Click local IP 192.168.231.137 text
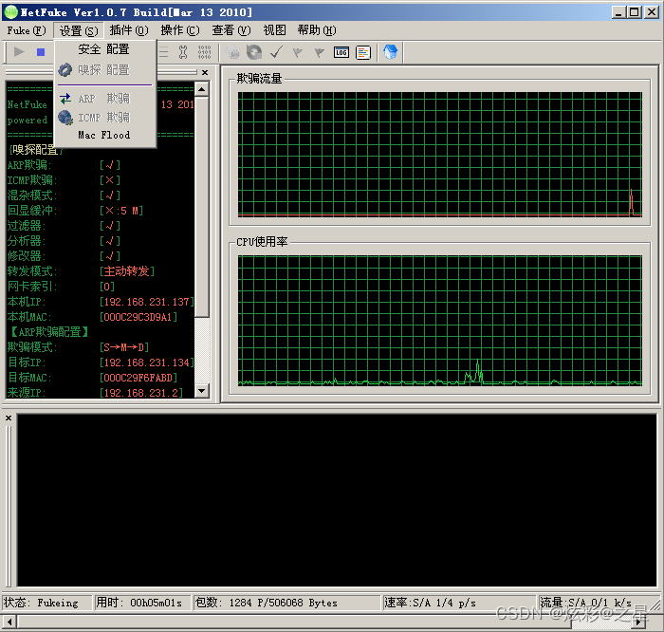The height and width of the screenshot is (632, 664). 146,302
